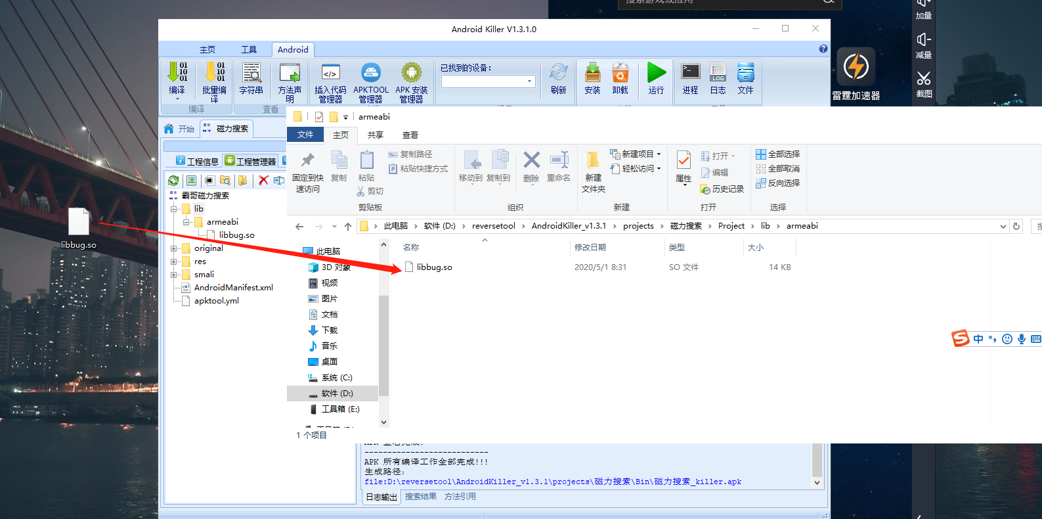
Task: Click the 安装 install icon
Action: click(x=592, y=74)
